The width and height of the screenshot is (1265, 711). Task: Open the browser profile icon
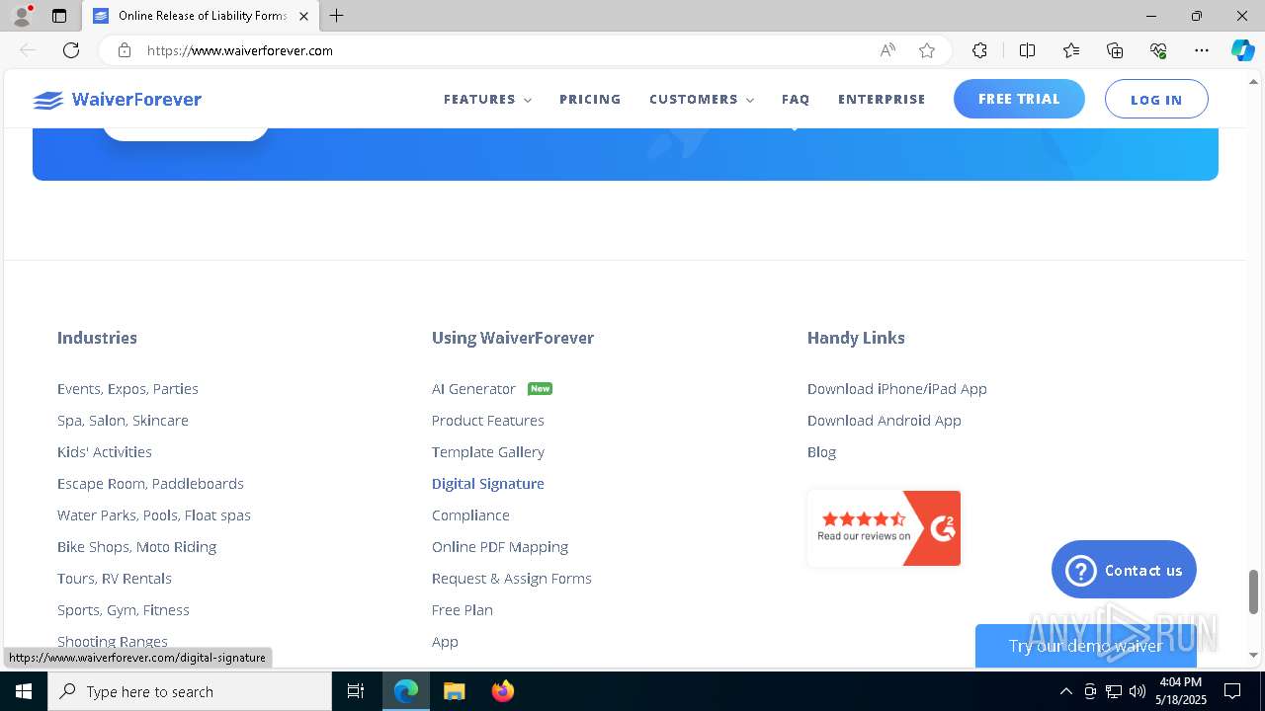pos(22,16)
